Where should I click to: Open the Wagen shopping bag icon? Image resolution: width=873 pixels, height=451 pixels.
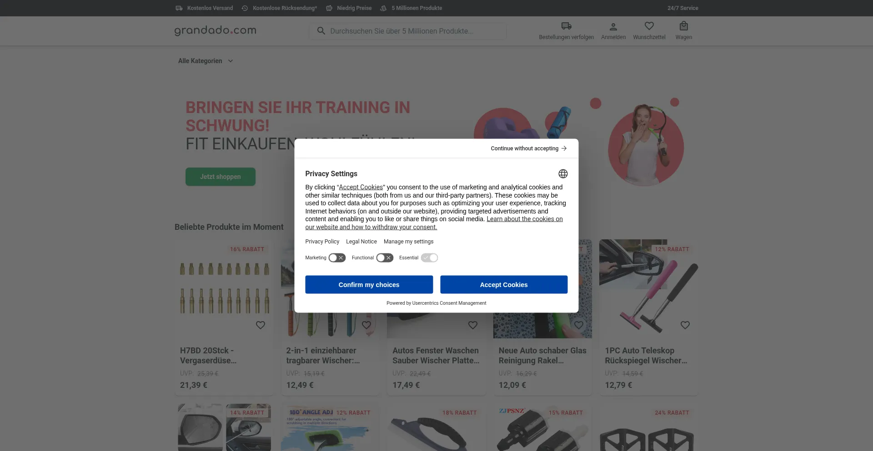[x=683, y=26]
